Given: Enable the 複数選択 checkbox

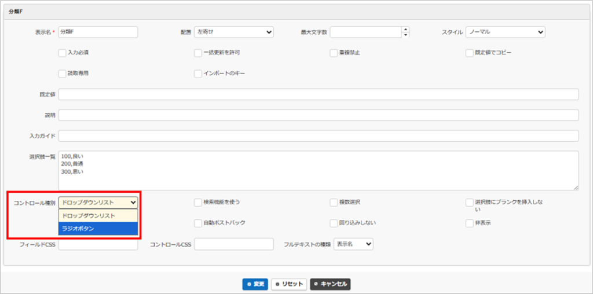Looking at the screenshot, I should [334, 203].
